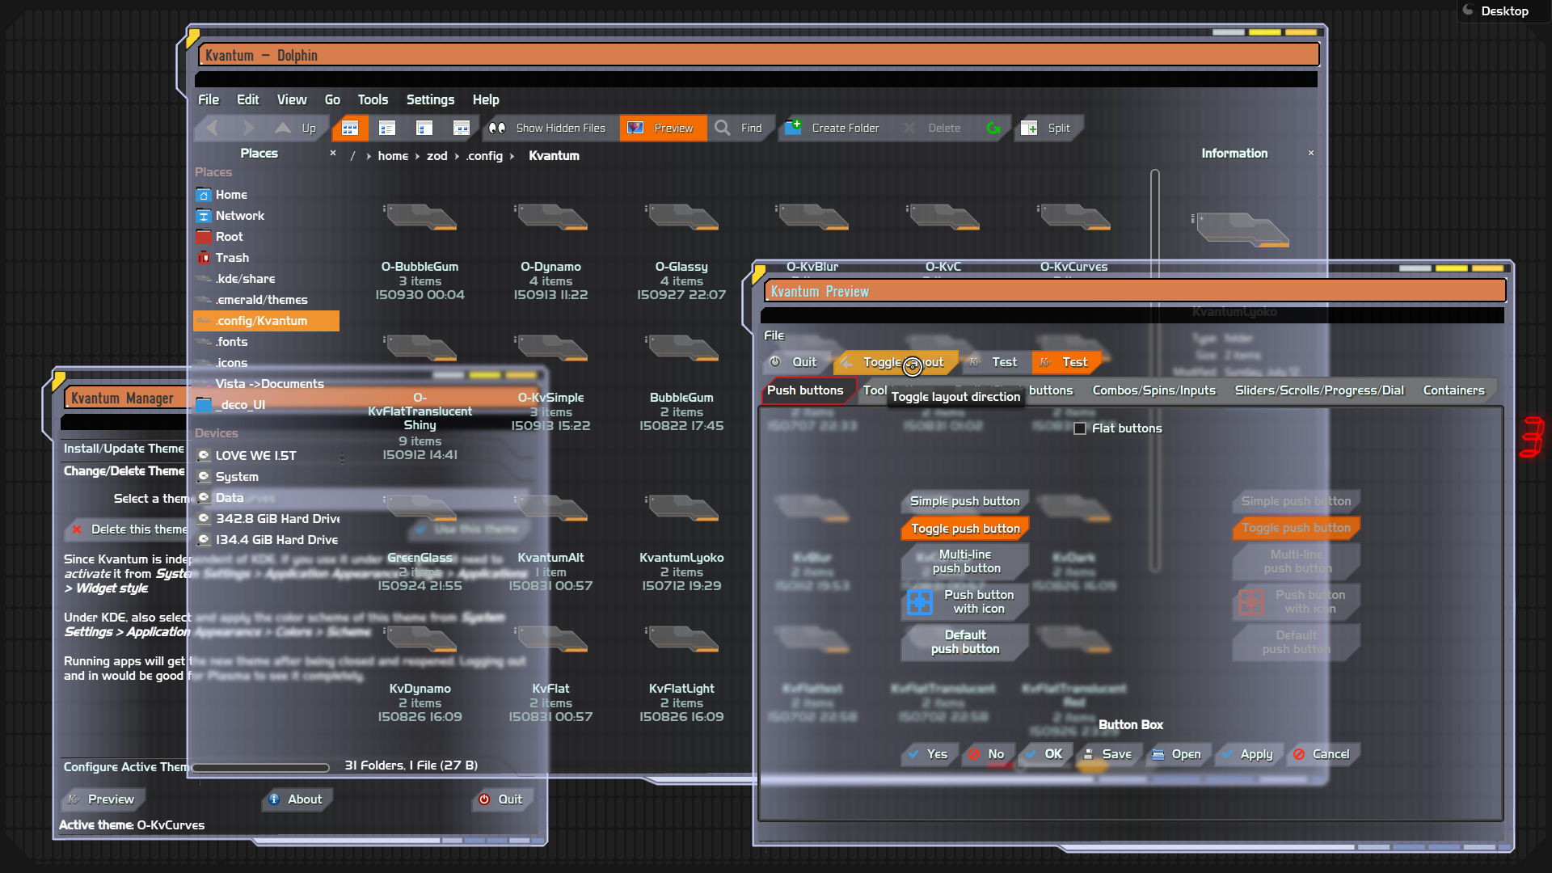Open the Edit menu in Dolphin
This screenshot has width=1552, height=873.
(247, 99)
